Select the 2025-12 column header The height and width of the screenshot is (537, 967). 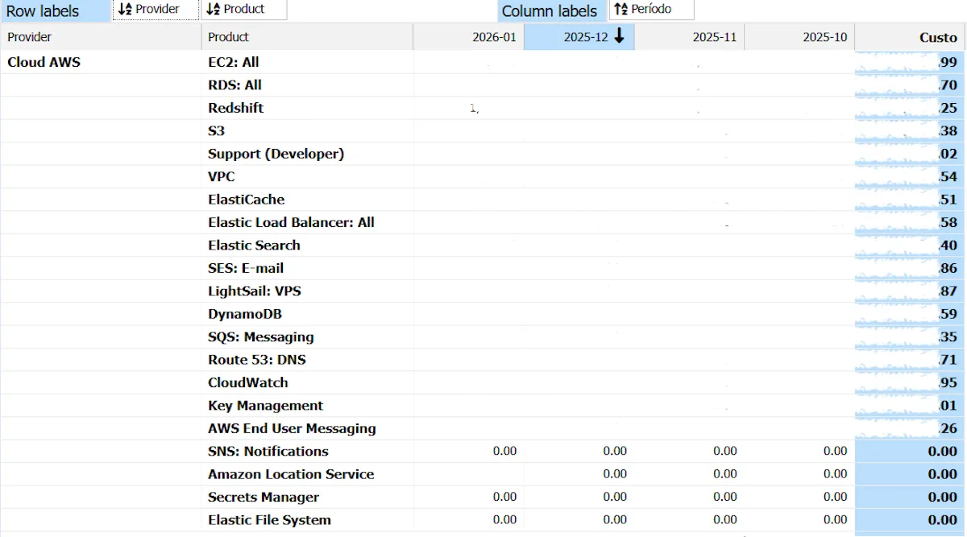pyautogui.click(x=579, y=37)
